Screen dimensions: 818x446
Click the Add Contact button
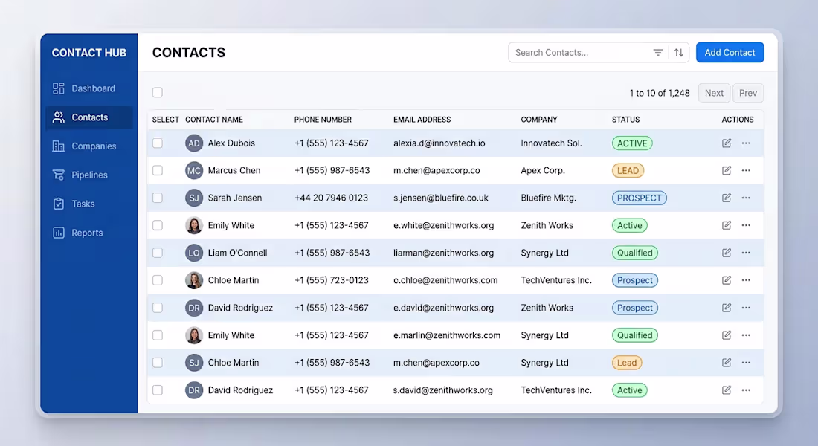tap(730, 53)
